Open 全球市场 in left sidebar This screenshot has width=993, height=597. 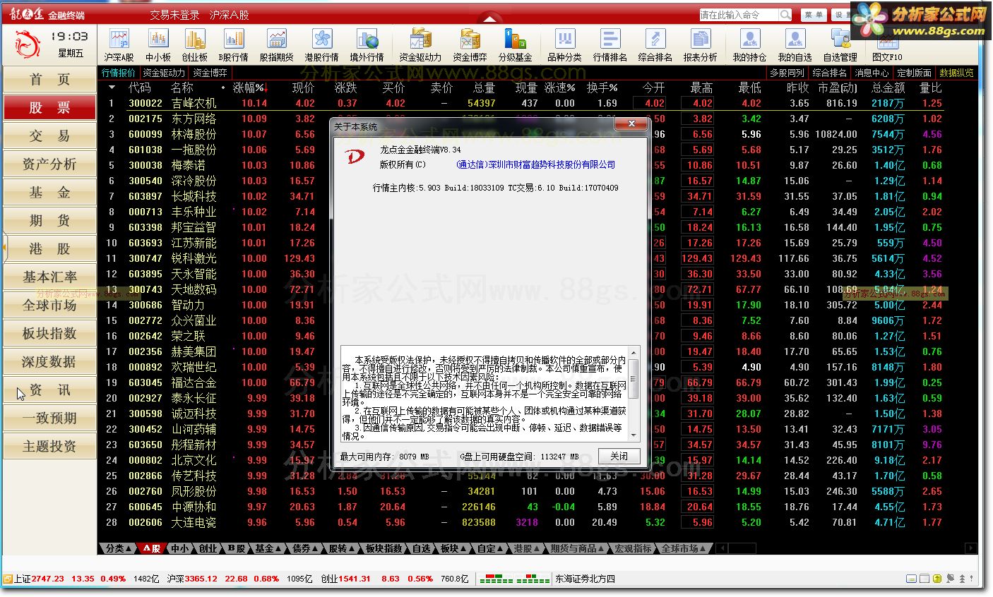click(x=49, y=306)
